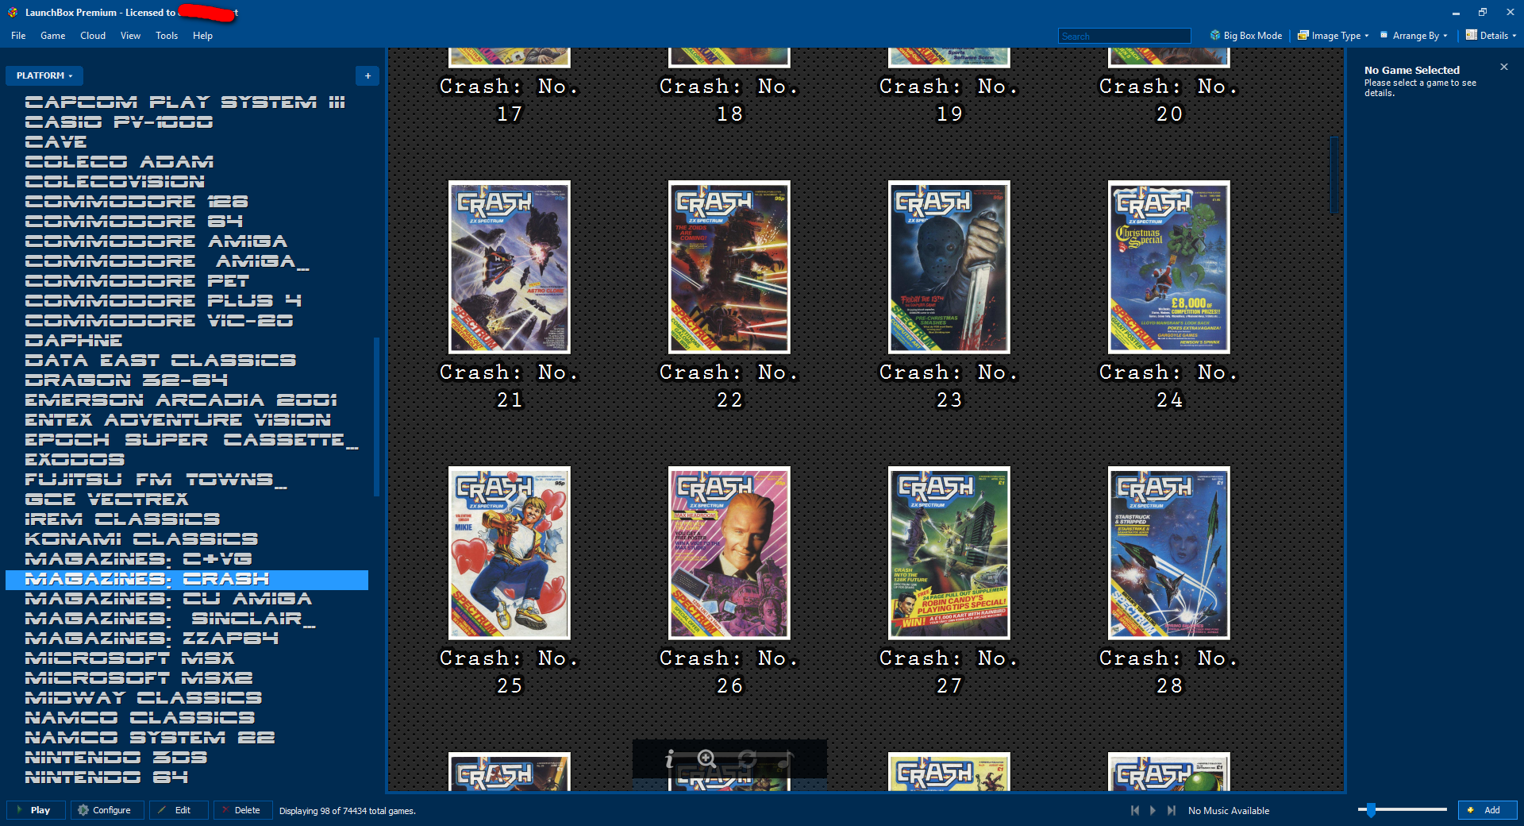Image resolution: width=1524 pixels, height=826 pixels.
Task: Select Crash No. 23 cover
Action: (x=949, y=267)
